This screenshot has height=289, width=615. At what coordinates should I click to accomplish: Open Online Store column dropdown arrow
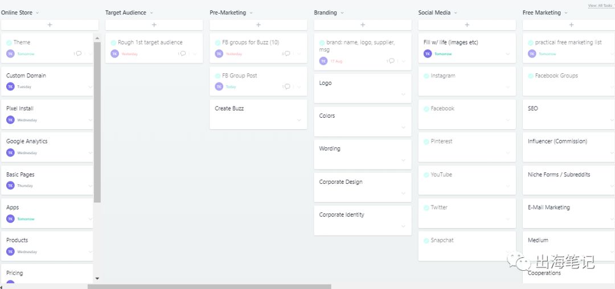(x=38, y=13)
